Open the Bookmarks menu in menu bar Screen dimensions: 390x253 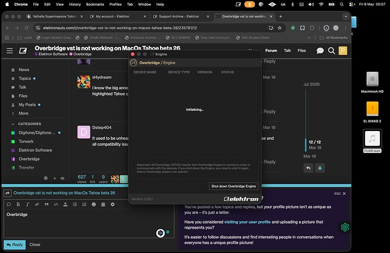tap(95, 4)
